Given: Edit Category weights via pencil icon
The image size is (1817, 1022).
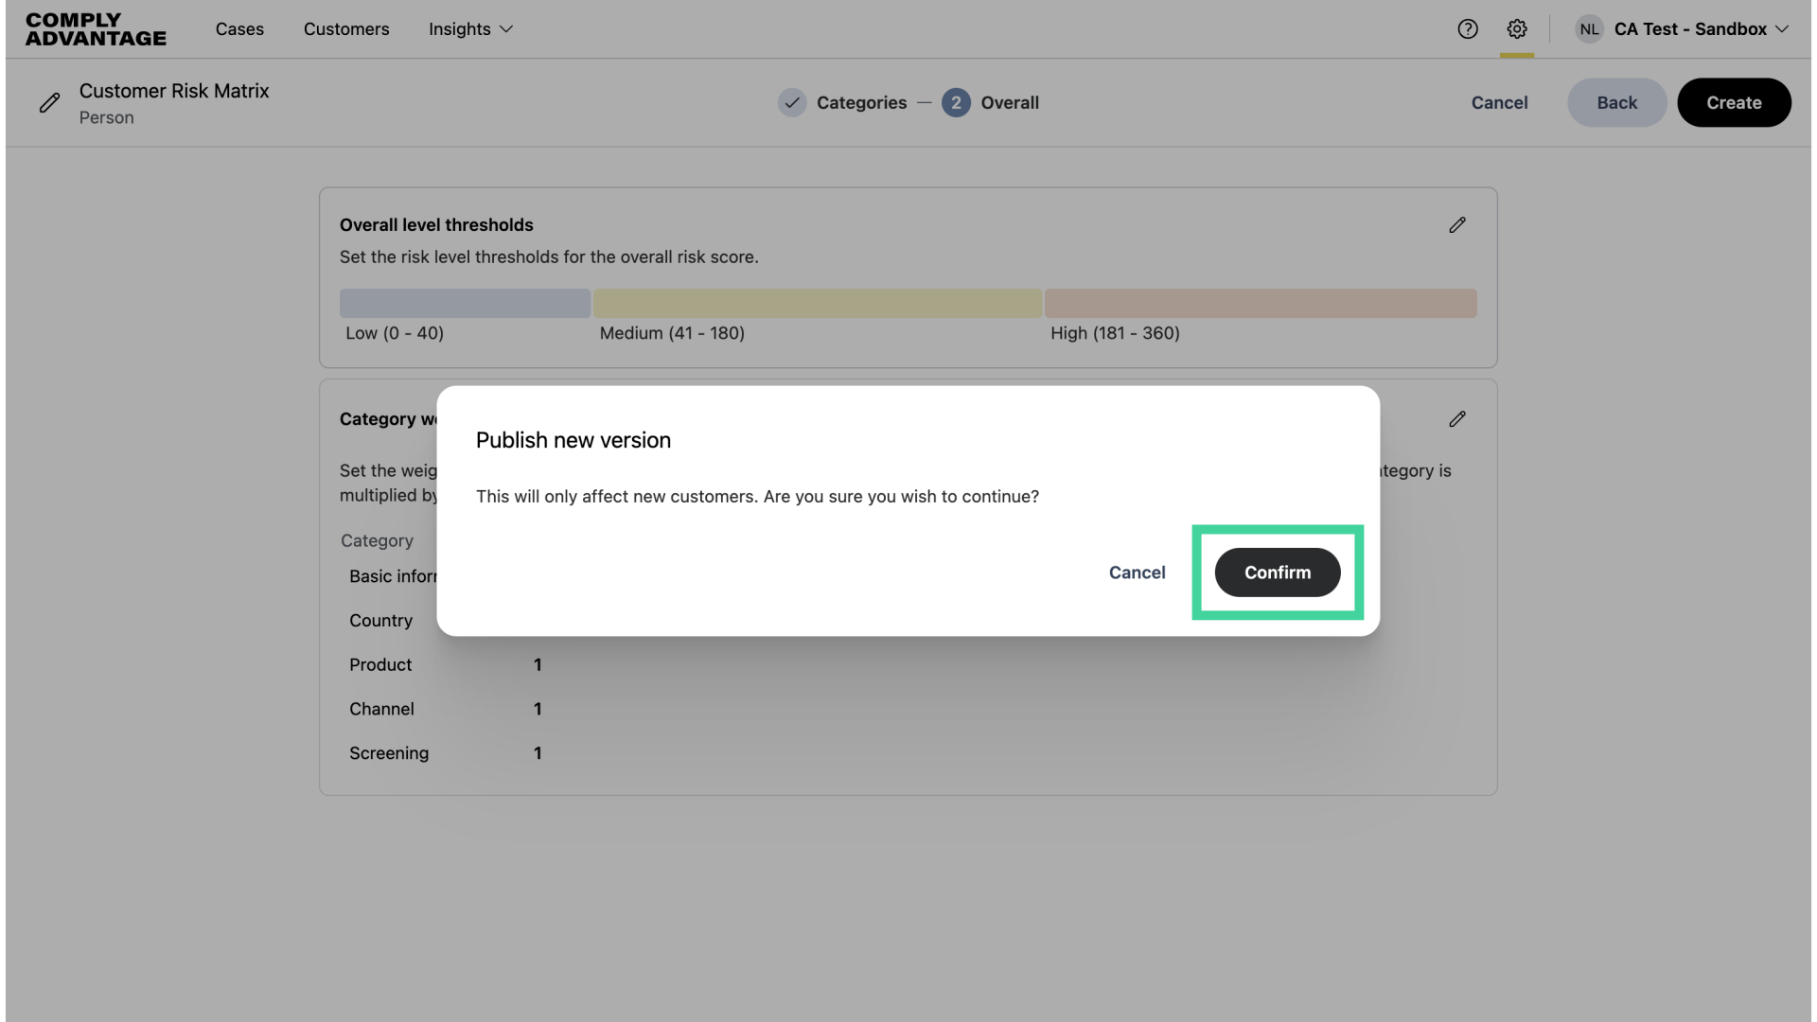Looking at the screenshot, I should (1457, 419).
